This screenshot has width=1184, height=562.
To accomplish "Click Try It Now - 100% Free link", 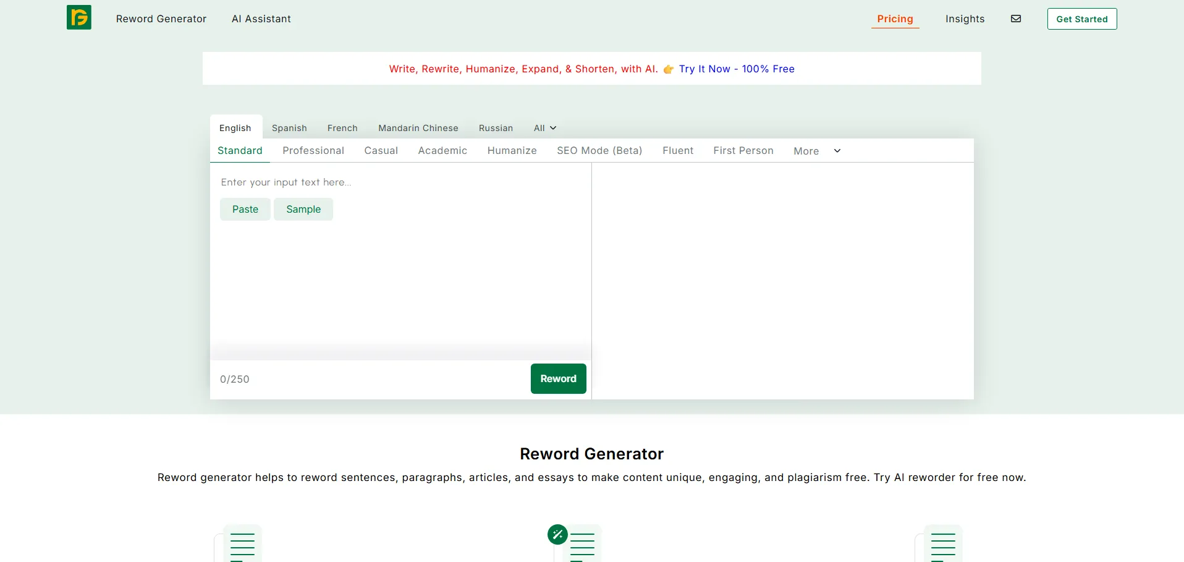I will click(x=737, y=69).
